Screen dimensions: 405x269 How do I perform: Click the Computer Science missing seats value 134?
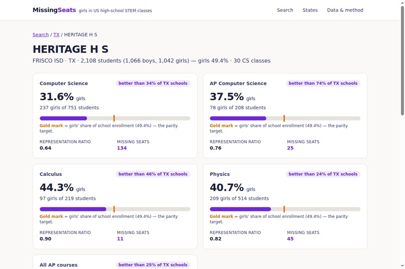click(122, 148)
